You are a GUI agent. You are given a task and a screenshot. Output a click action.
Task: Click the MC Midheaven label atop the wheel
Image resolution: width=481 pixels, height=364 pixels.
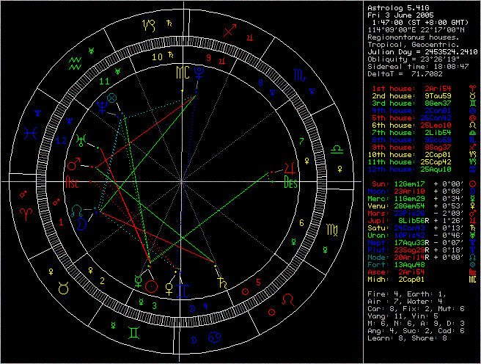pos(181,73)
